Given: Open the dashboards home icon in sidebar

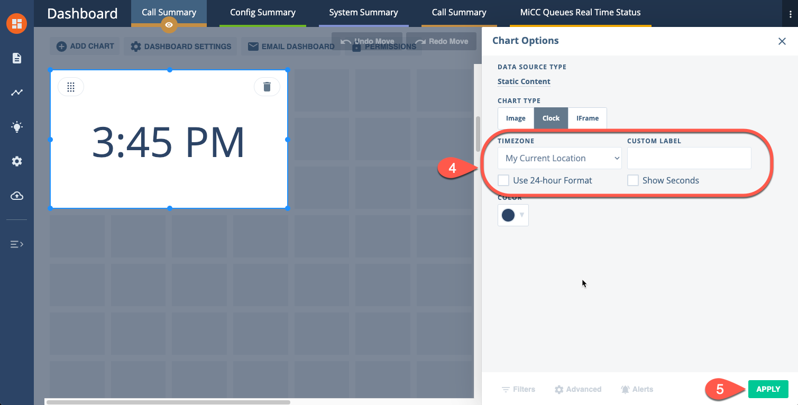Looking at the screenshot, I should 17,23.
